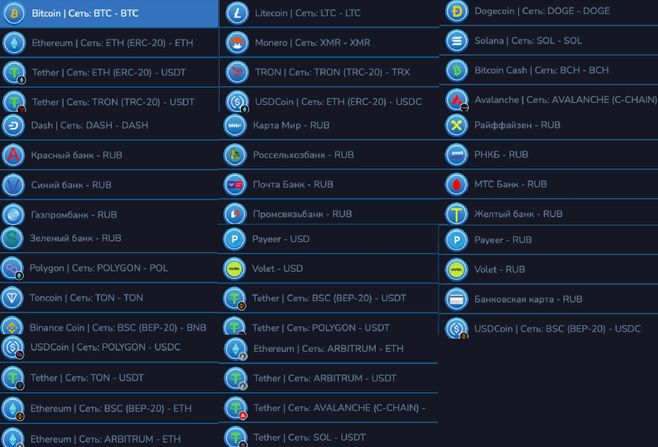Screen dimensions: 658x447
Task: Click the TRON TRX icon
Action: click(237, 72)
